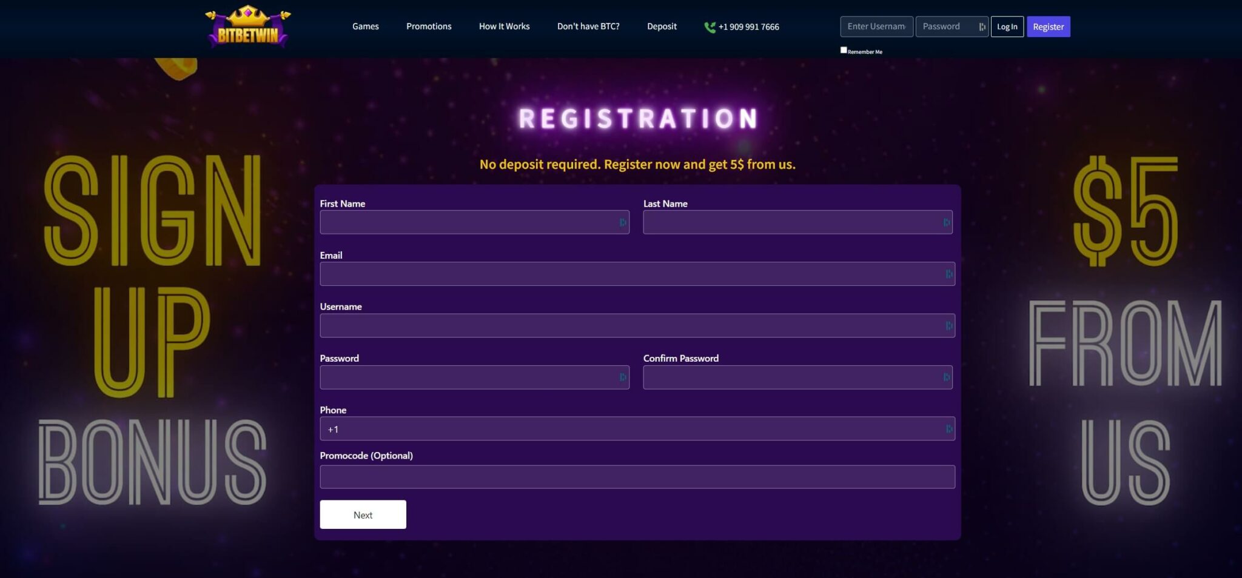Click the Next button on the form

(x=363, y=514)
